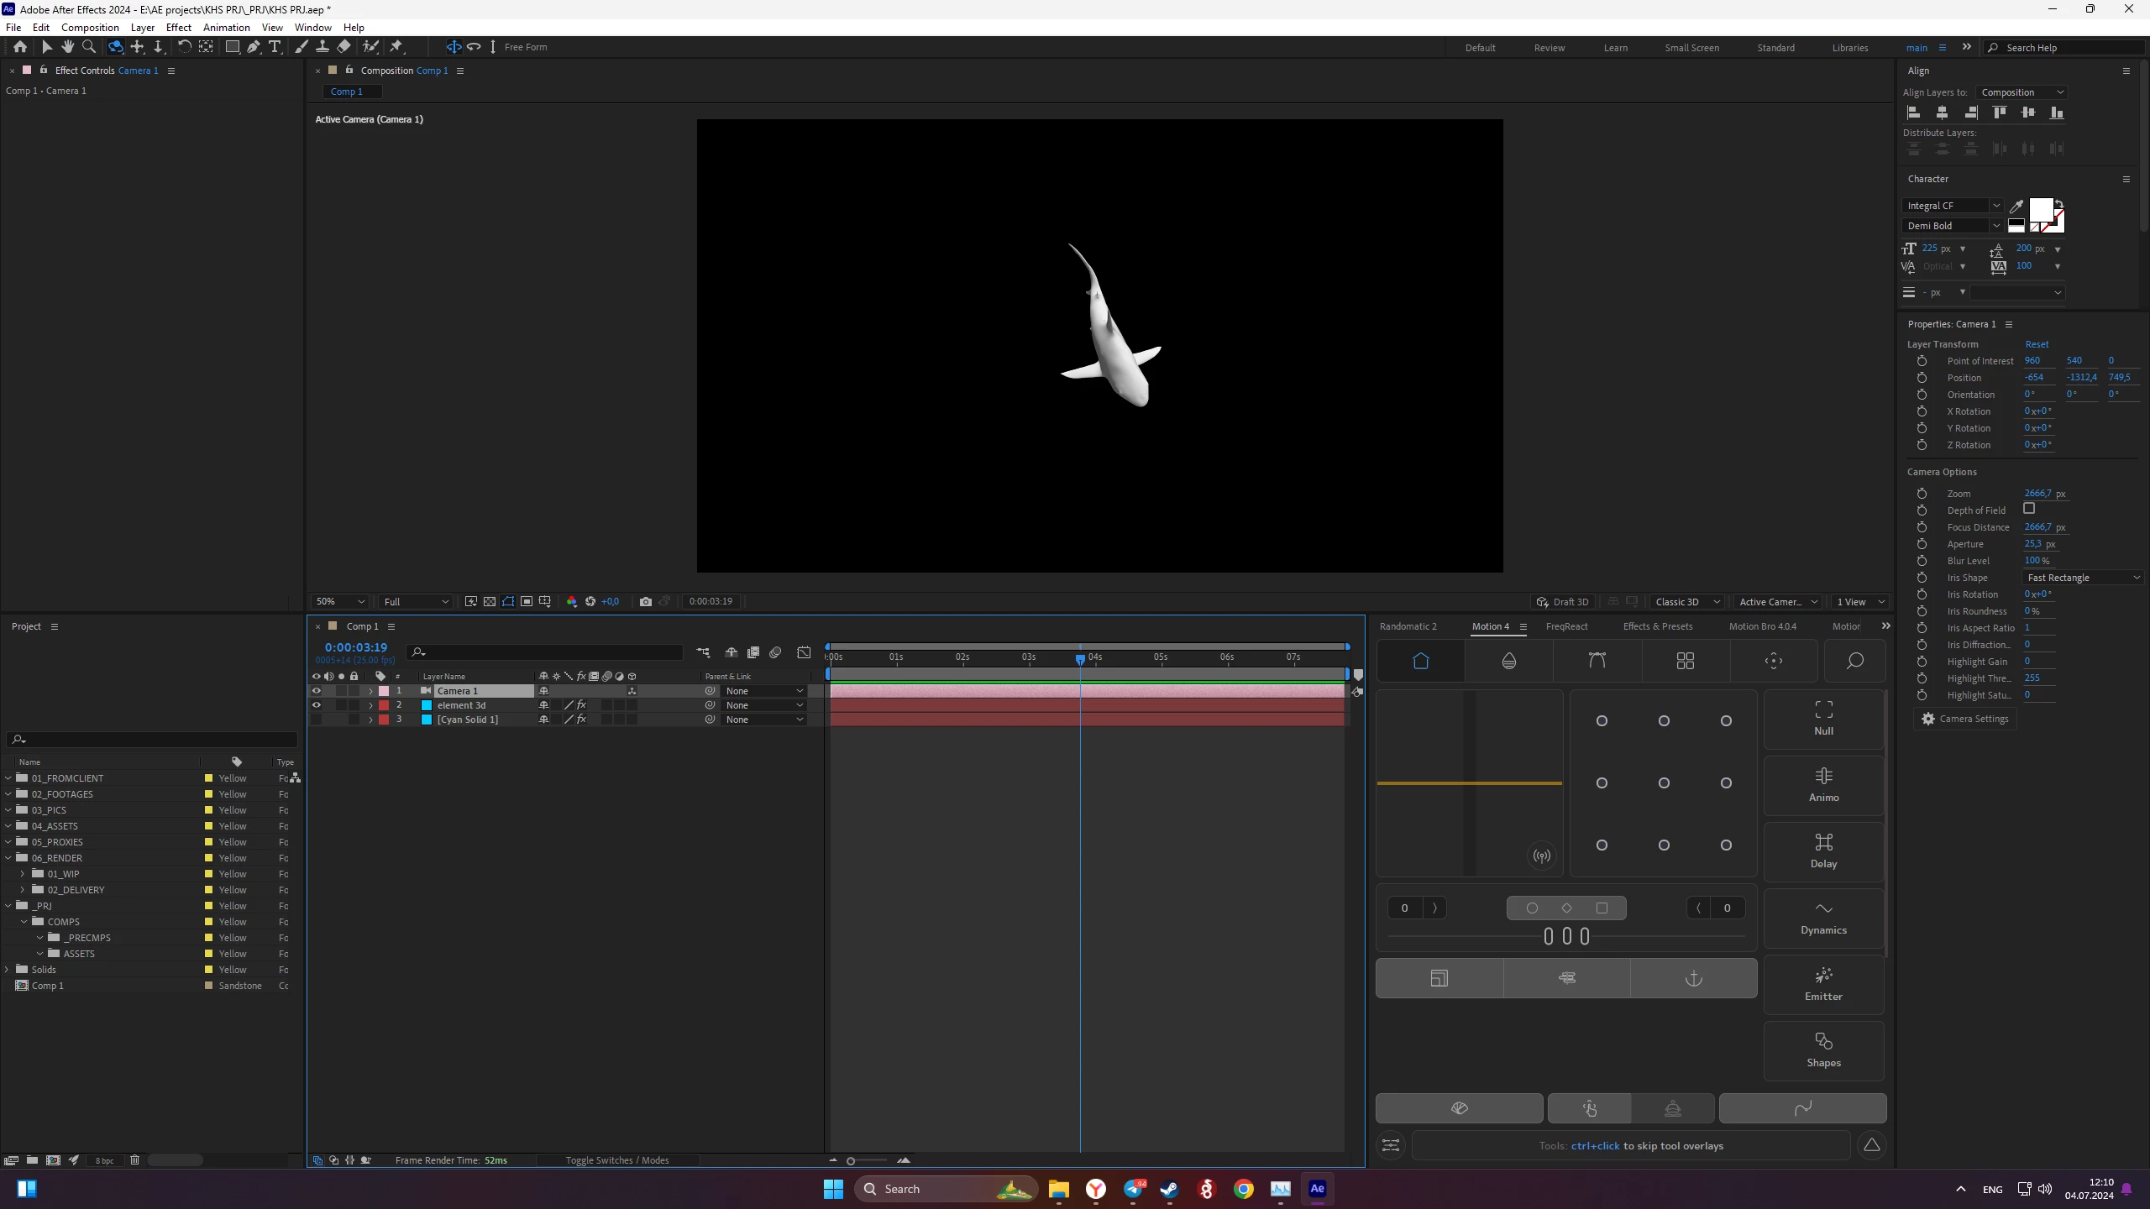Click the timeline layer search field

pyautogui.click(x=546, y=652)
